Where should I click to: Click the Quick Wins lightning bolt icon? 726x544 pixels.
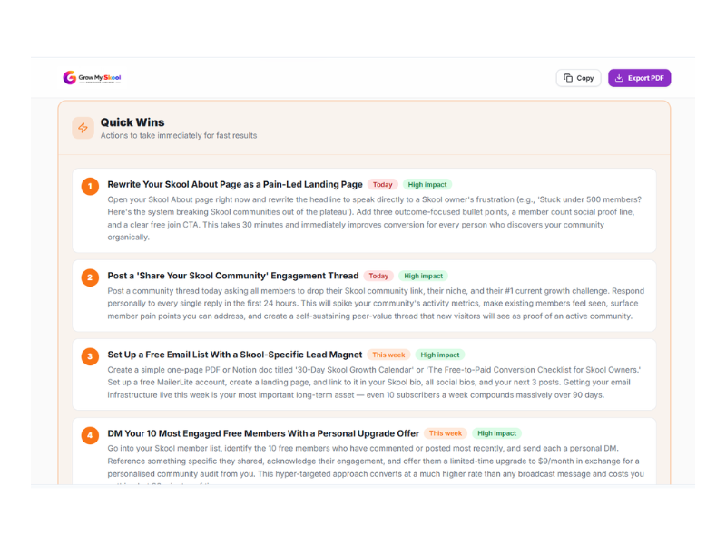(83, 128)
